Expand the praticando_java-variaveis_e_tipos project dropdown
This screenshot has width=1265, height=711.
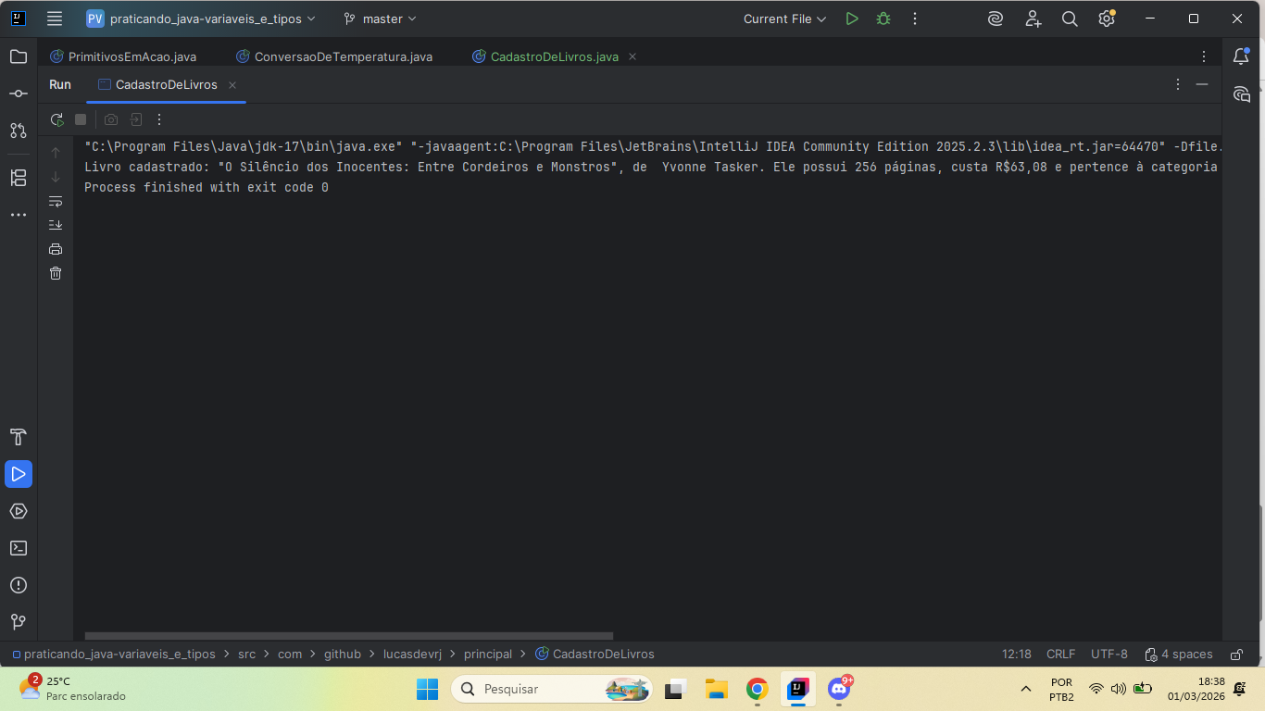(x=201, y=19)
